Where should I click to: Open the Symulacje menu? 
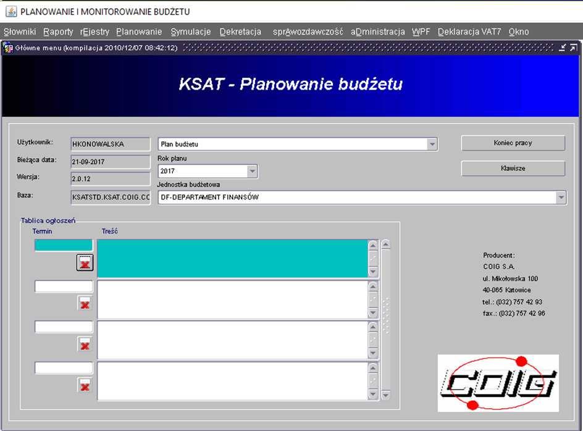tap(191, 31)
